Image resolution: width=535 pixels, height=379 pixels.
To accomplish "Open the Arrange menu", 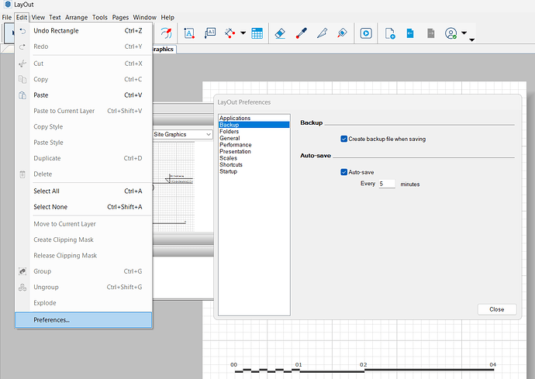I will [76, 17].
